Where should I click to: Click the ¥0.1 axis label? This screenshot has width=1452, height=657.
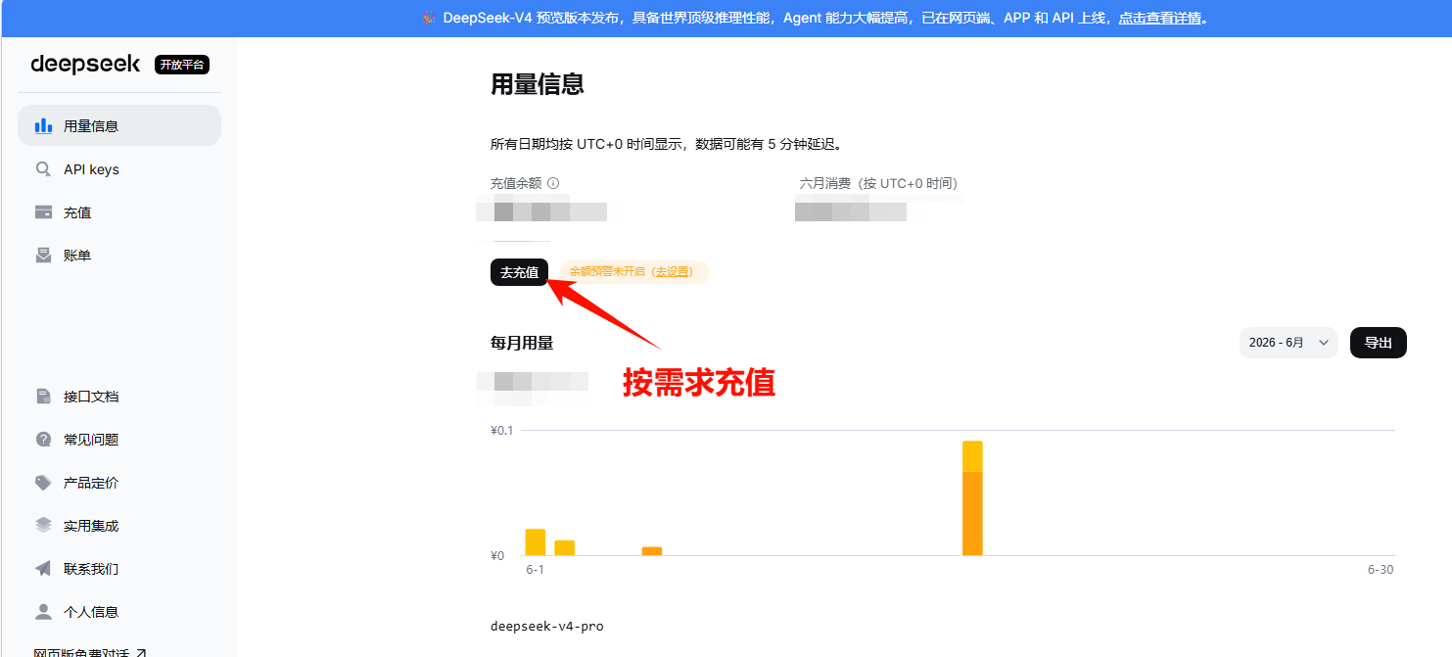(x=504, y=430)
